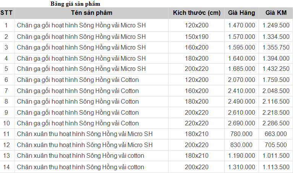
Task: Click the promo price 2.048.500
Action: 276,91
